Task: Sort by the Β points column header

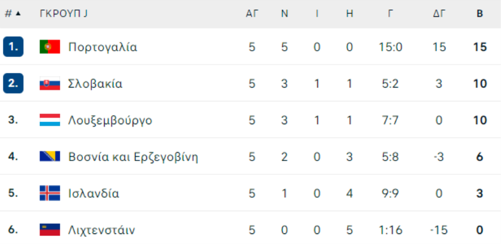Action: click(x=480, y=13)
